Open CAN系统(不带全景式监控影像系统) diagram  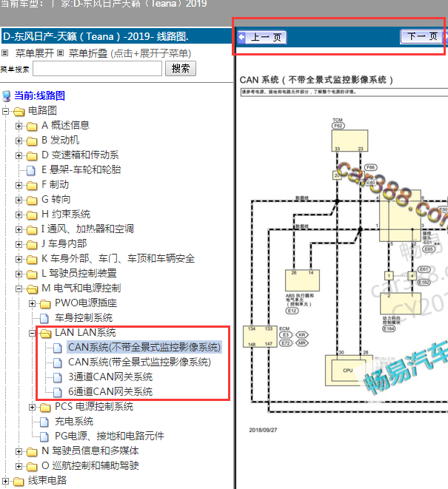144,347
